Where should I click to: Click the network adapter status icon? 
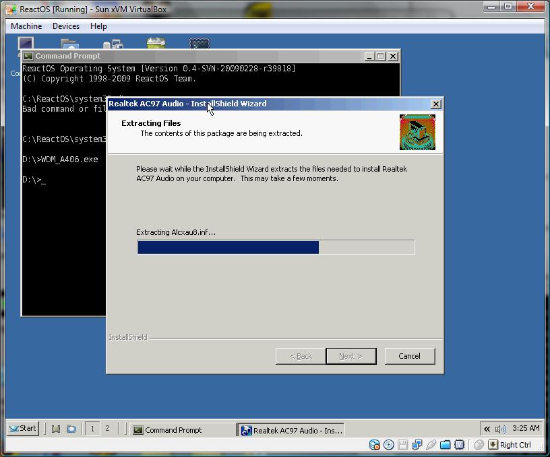coord(417,445)
